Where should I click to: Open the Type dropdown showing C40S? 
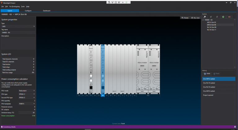18,26
